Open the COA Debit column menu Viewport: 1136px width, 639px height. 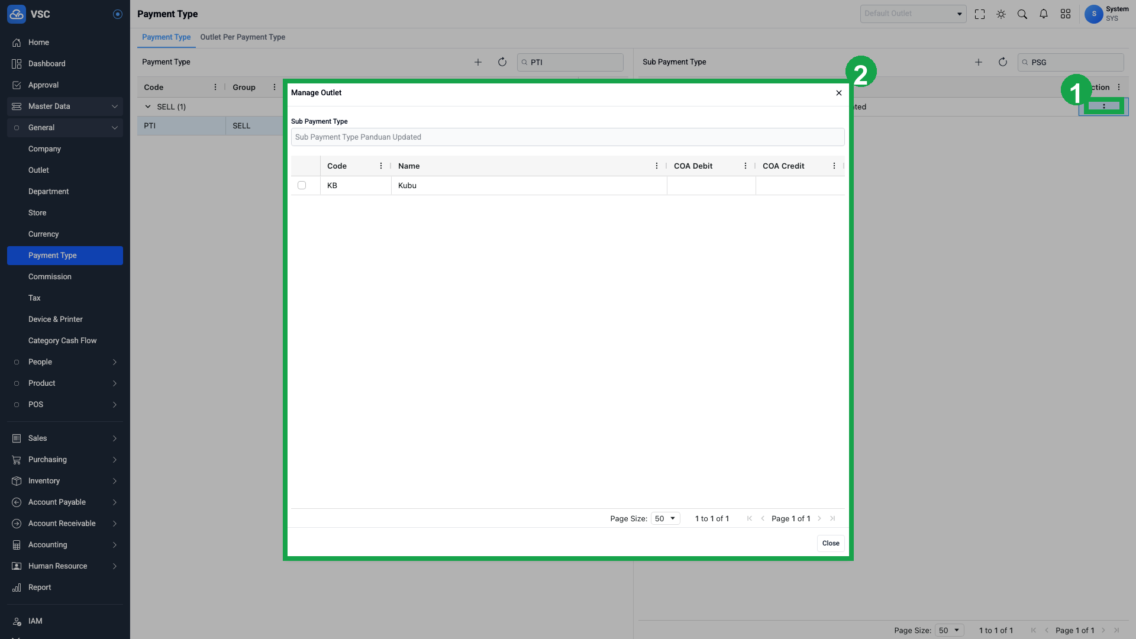click(x=745, y=166)
